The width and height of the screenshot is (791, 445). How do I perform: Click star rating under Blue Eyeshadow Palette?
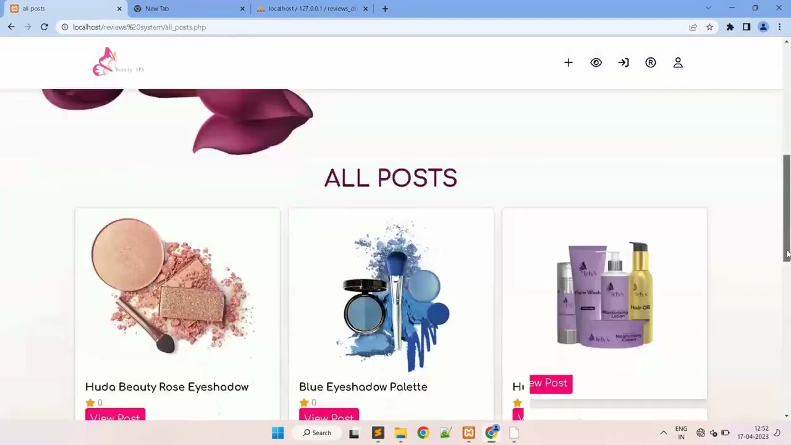pos(308,403)
